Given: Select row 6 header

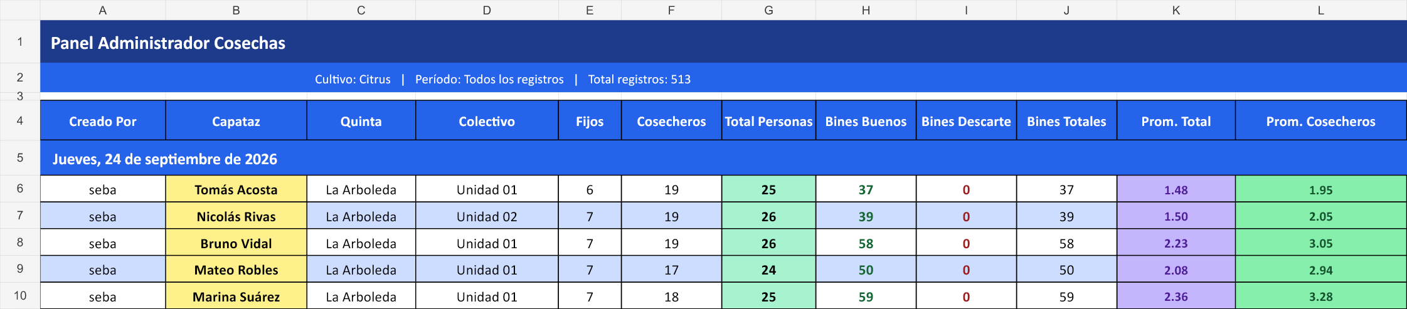Looking at the screenshot, I should point(20,189).
